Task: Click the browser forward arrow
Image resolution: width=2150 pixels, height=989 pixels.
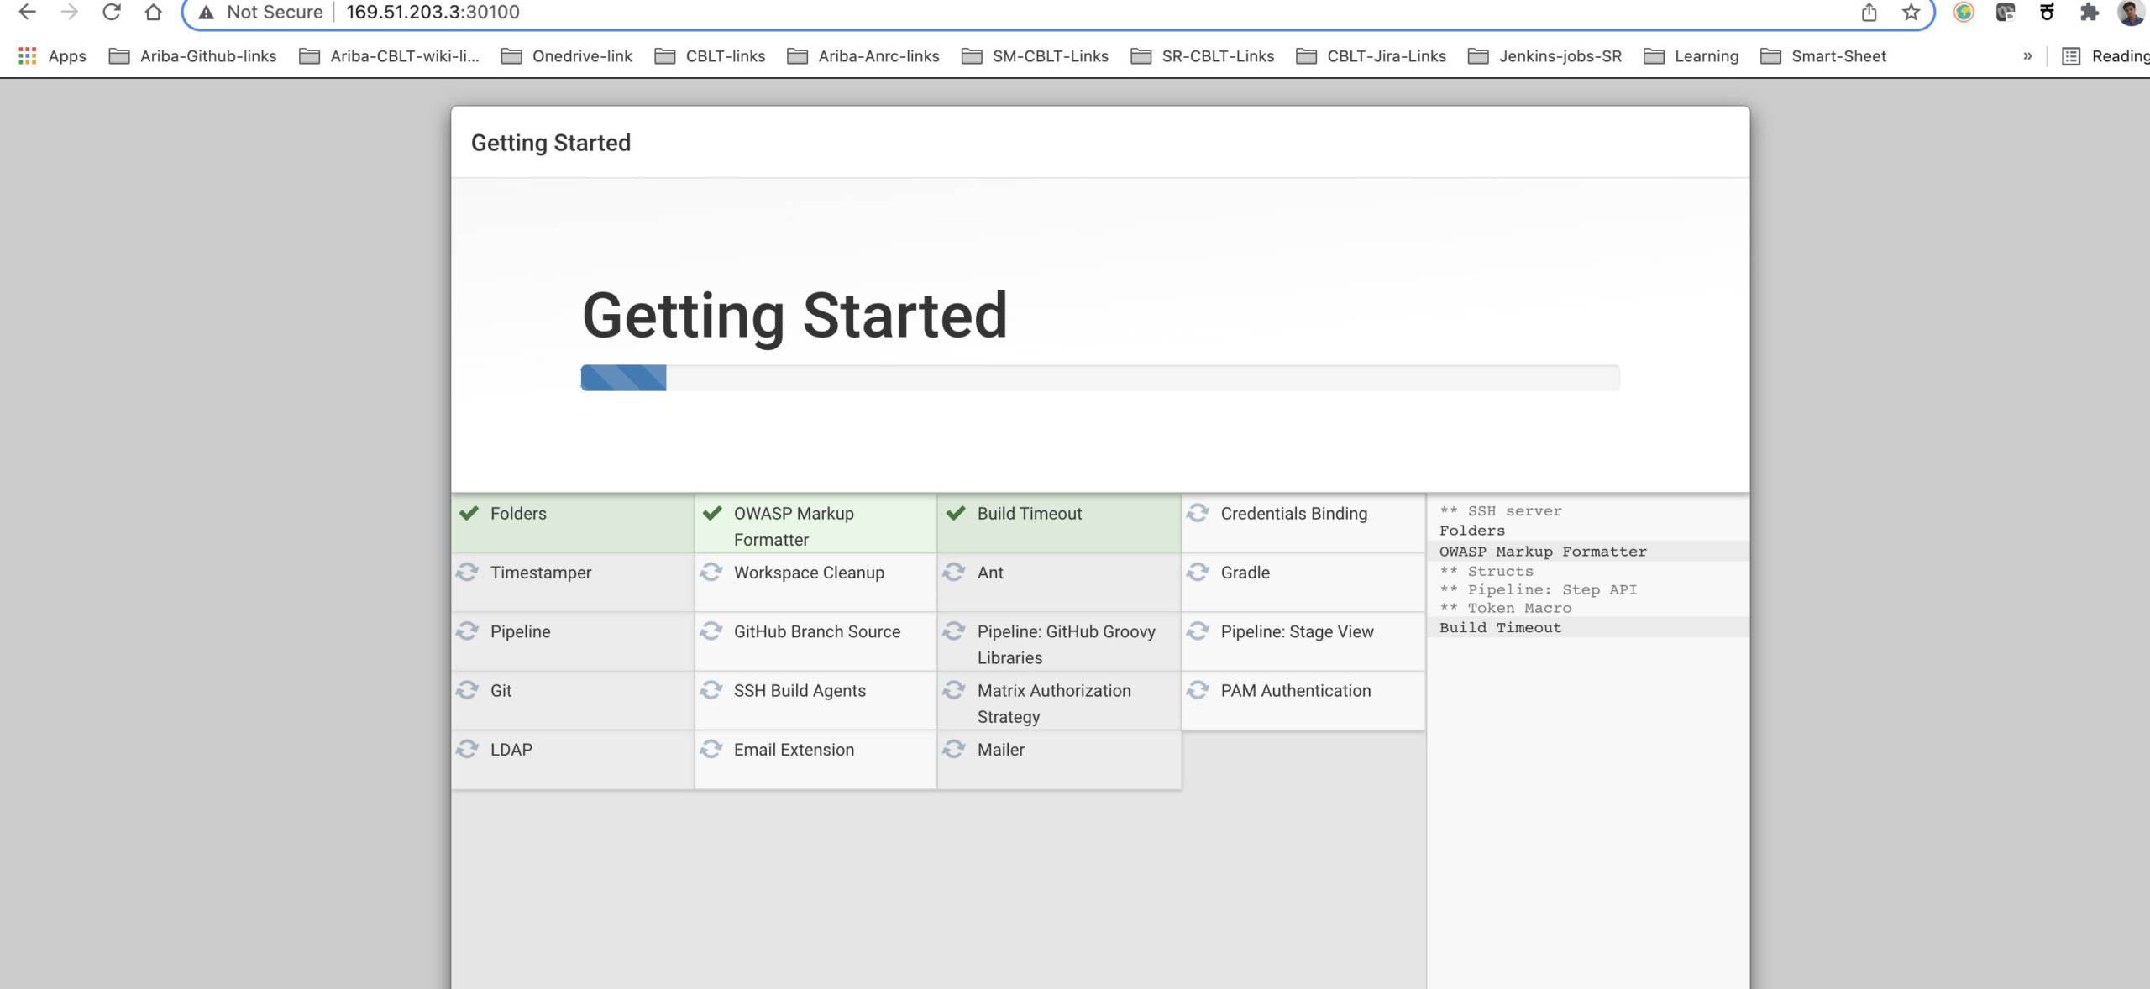Action: click(70, 12)
